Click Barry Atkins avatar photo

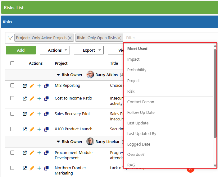[x=90, y=75]
